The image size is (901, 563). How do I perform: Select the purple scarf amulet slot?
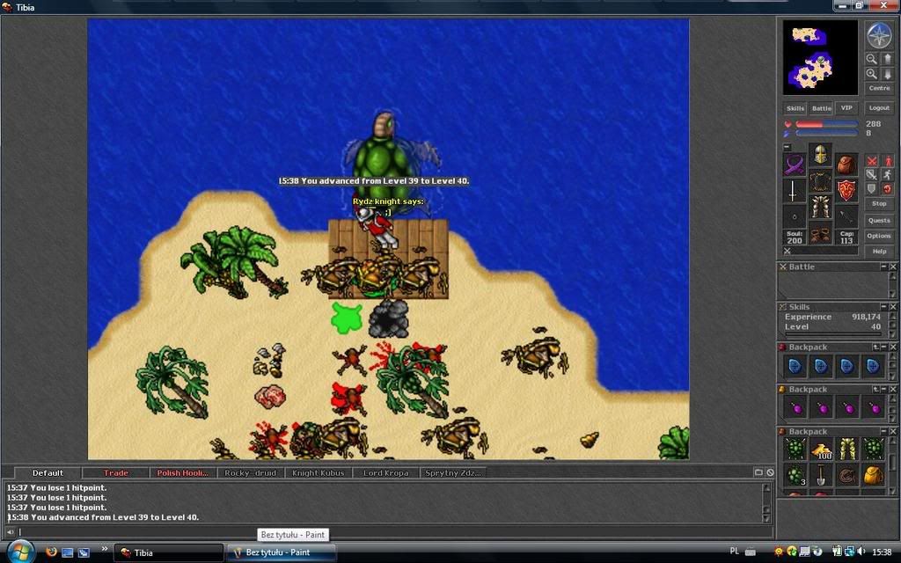pyautogui.click(x=795, y=165)
